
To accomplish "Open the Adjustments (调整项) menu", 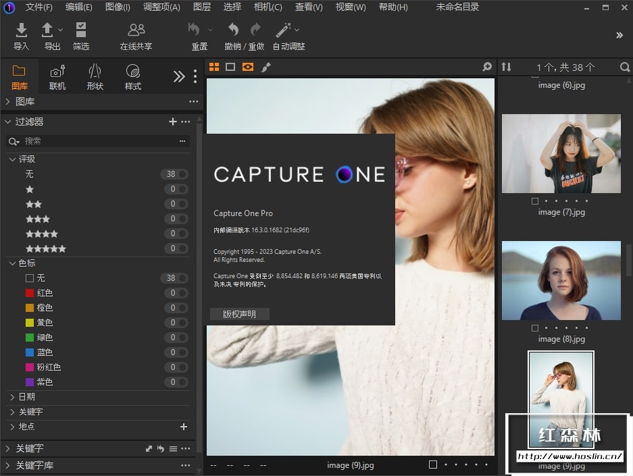I will tap(161, 7).
